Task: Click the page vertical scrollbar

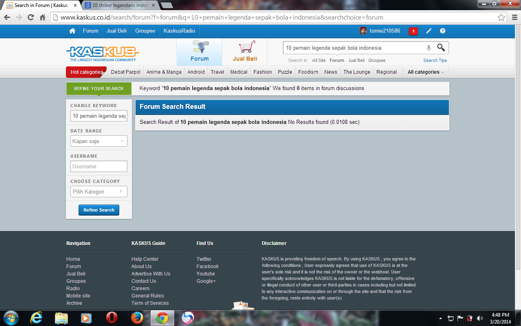Action: 518,151
